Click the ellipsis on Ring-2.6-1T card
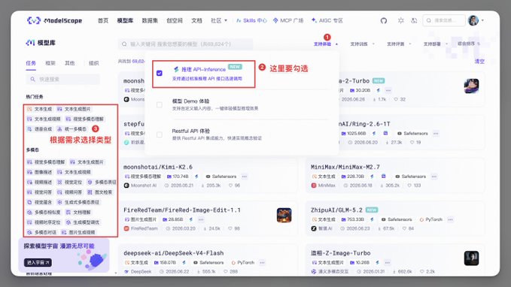This screenshot has width=511, height=287. [x=436, y=134]
